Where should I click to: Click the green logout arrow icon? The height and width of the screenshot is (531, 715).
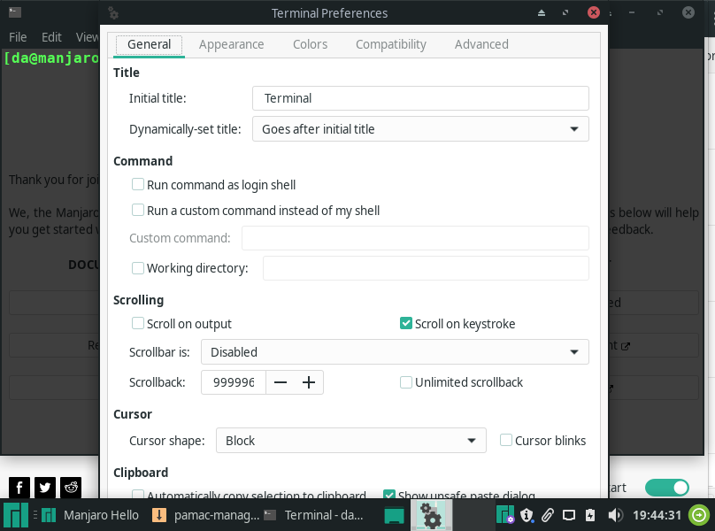(700, 515)
